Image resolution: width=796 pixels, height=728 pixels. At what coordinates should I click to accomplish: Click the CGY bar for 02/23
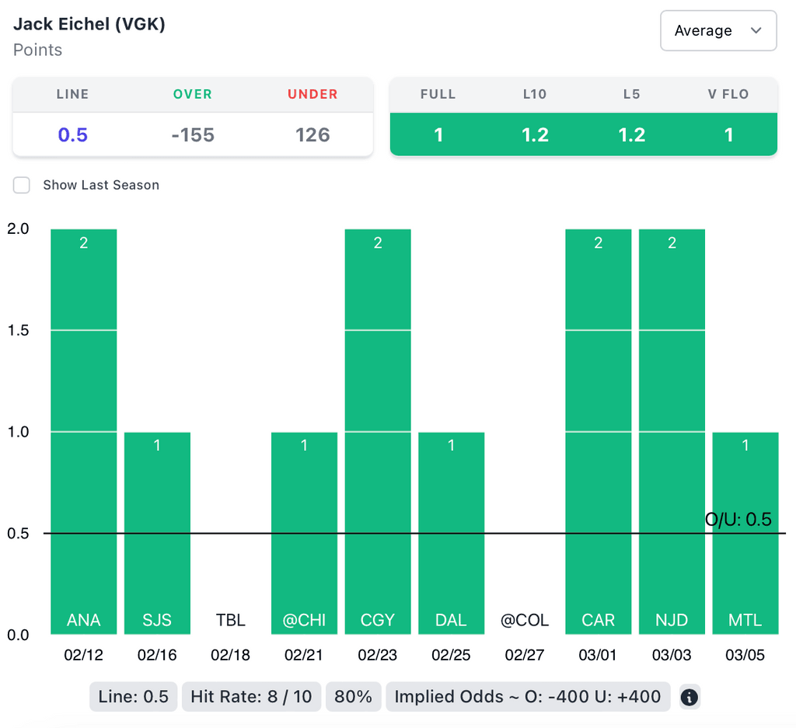pos(378,431)
